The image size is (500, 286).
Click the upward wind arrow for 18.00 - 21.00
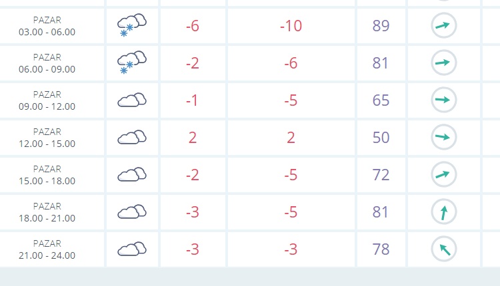[443, 212]
